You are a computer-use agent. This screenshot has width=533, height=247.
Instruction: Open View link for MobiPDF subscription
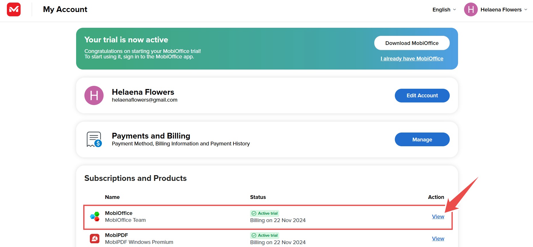click(x=438, y=239)
